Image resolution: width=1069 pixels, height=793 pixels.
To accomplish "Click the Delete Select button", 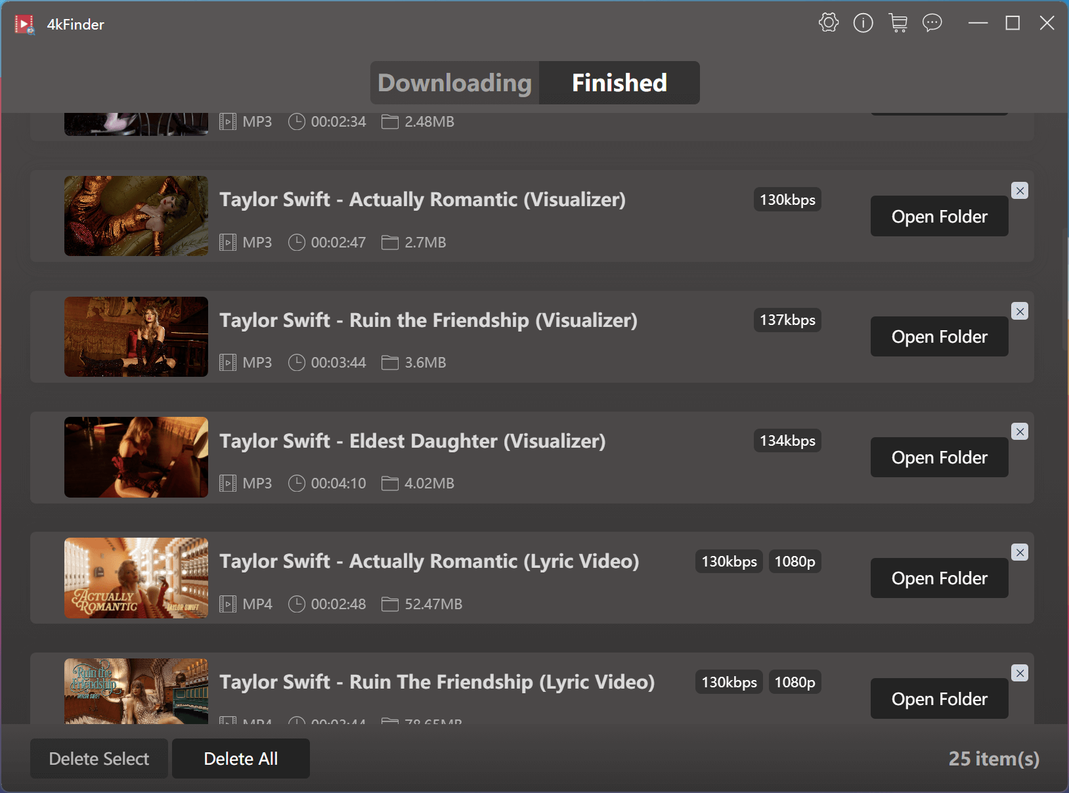I will click(x=99, y=759).
